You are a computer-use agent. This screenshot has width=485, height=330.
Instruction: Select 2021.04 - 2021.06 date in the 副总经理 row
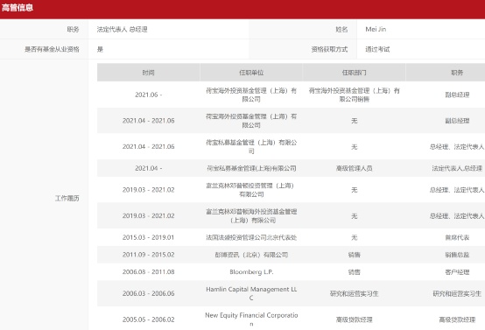(149, 121)
